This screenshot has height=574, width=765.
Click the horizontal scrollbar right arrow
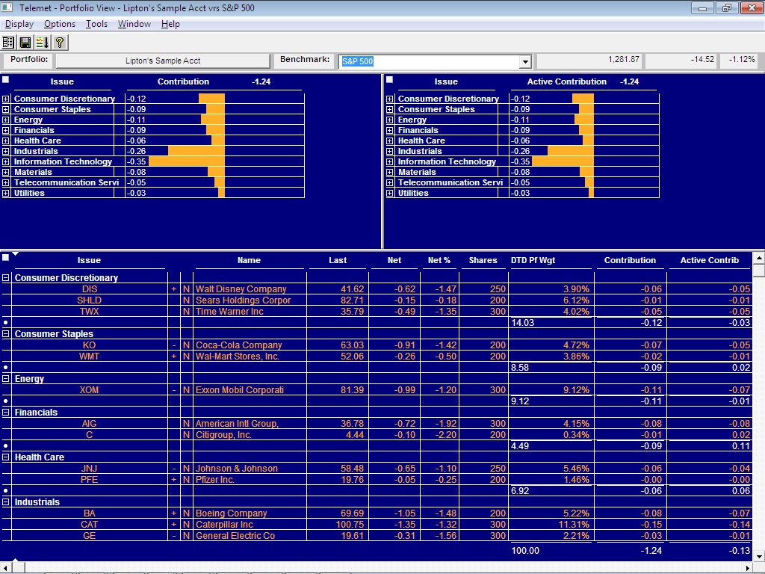click(x=748, y=568)
